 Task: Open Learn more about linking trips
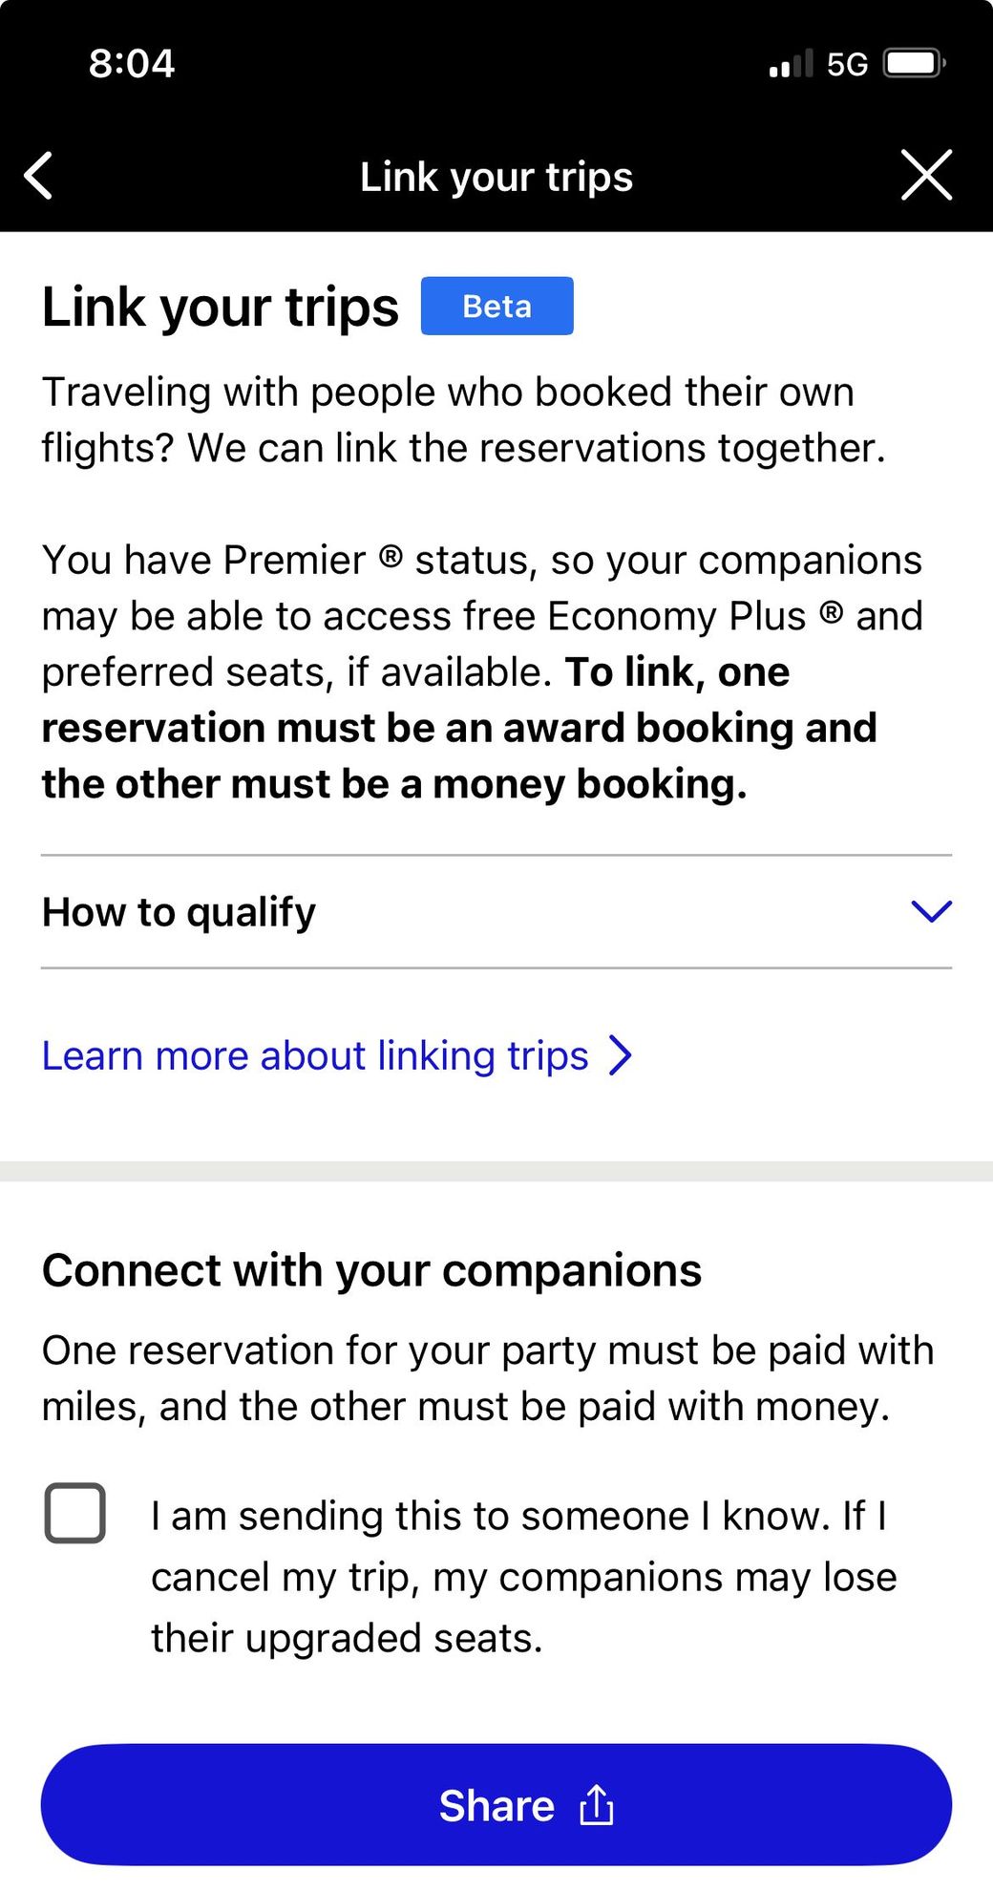pyautogui.click(x=315, y=1055)
